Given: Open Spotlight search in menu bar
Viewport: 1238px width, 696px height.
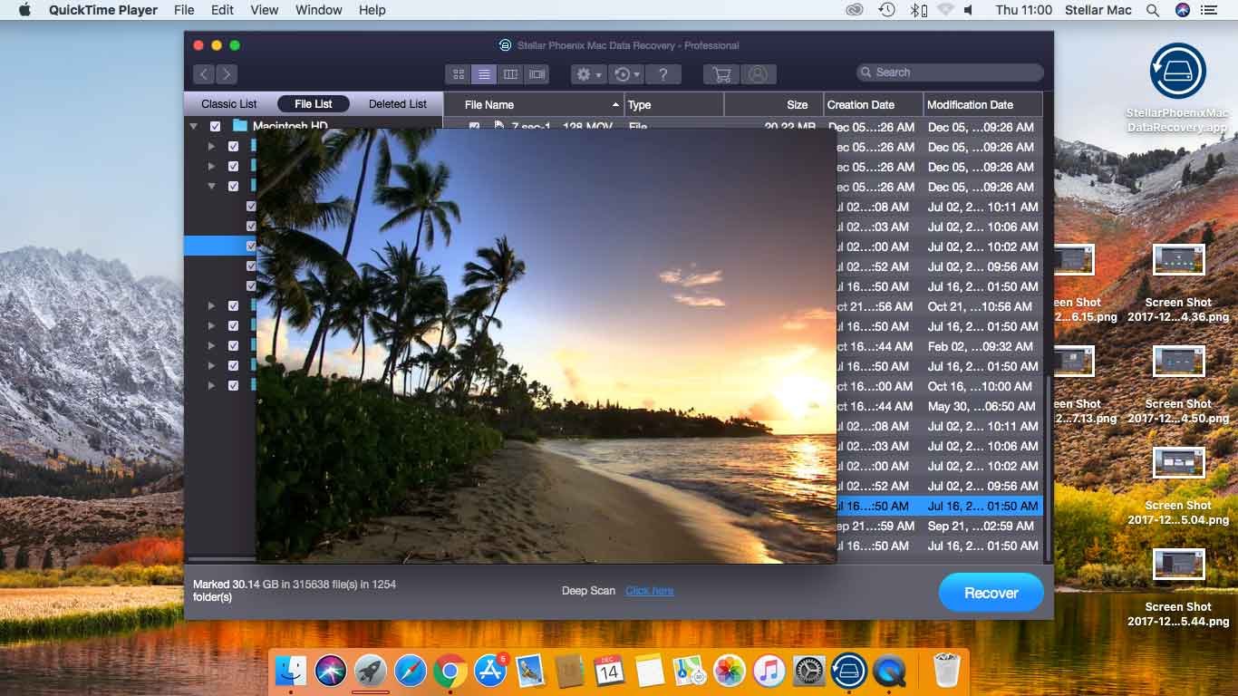Looking at the screenshot, I should (x=1153, y=10).
